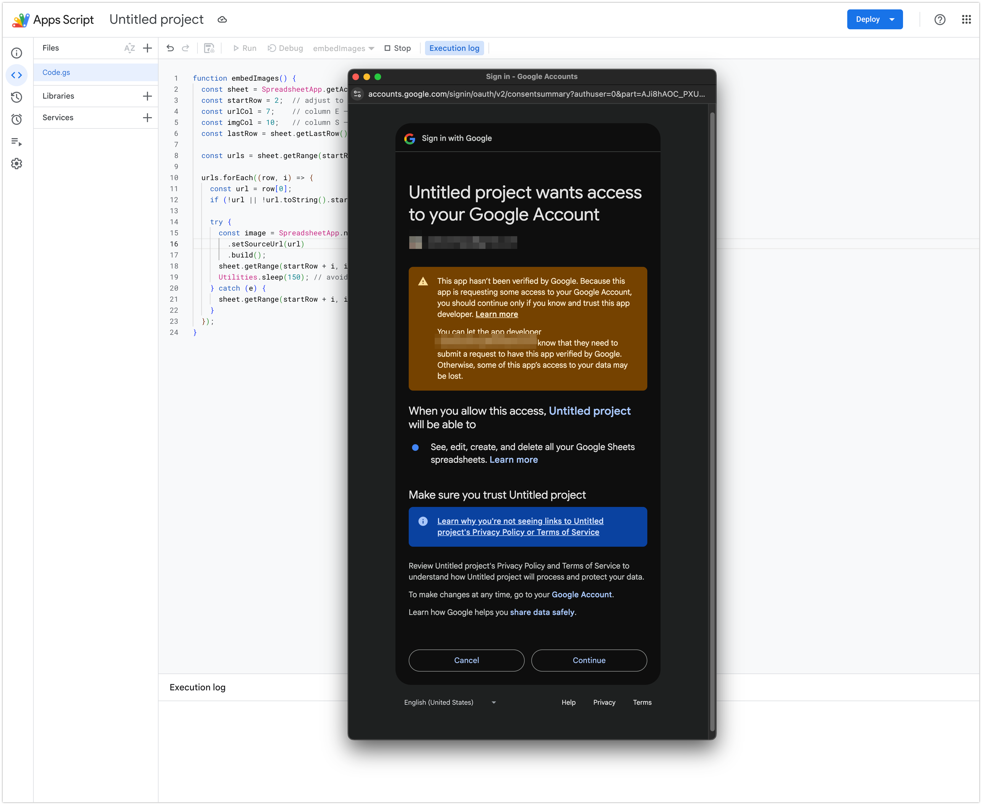Click Terms in popup footer
The width and height of the screenshot is (982, 805).
pos(642,703)
